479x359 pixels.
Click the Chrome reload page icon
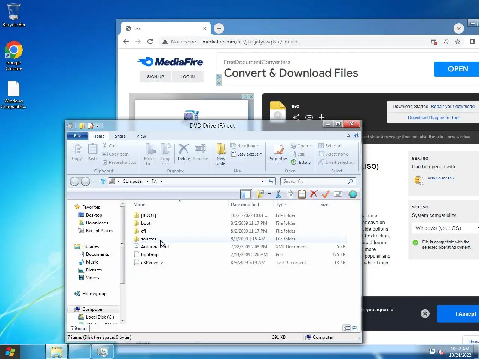pos(150,42)
